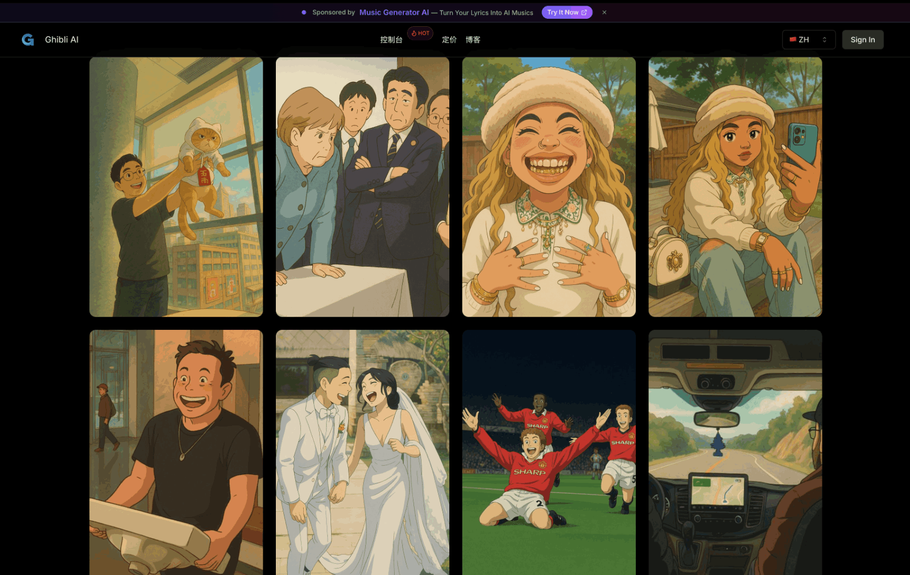The image size is (910, 575).
Task: Click the HOT flame badge
Action: coord(420,33)
